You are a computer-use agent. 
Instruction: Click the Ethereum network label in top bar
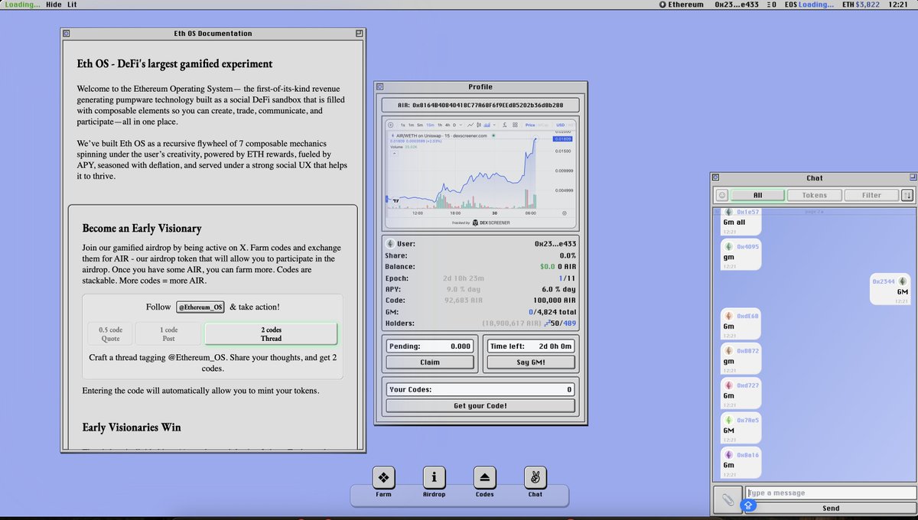685,5
